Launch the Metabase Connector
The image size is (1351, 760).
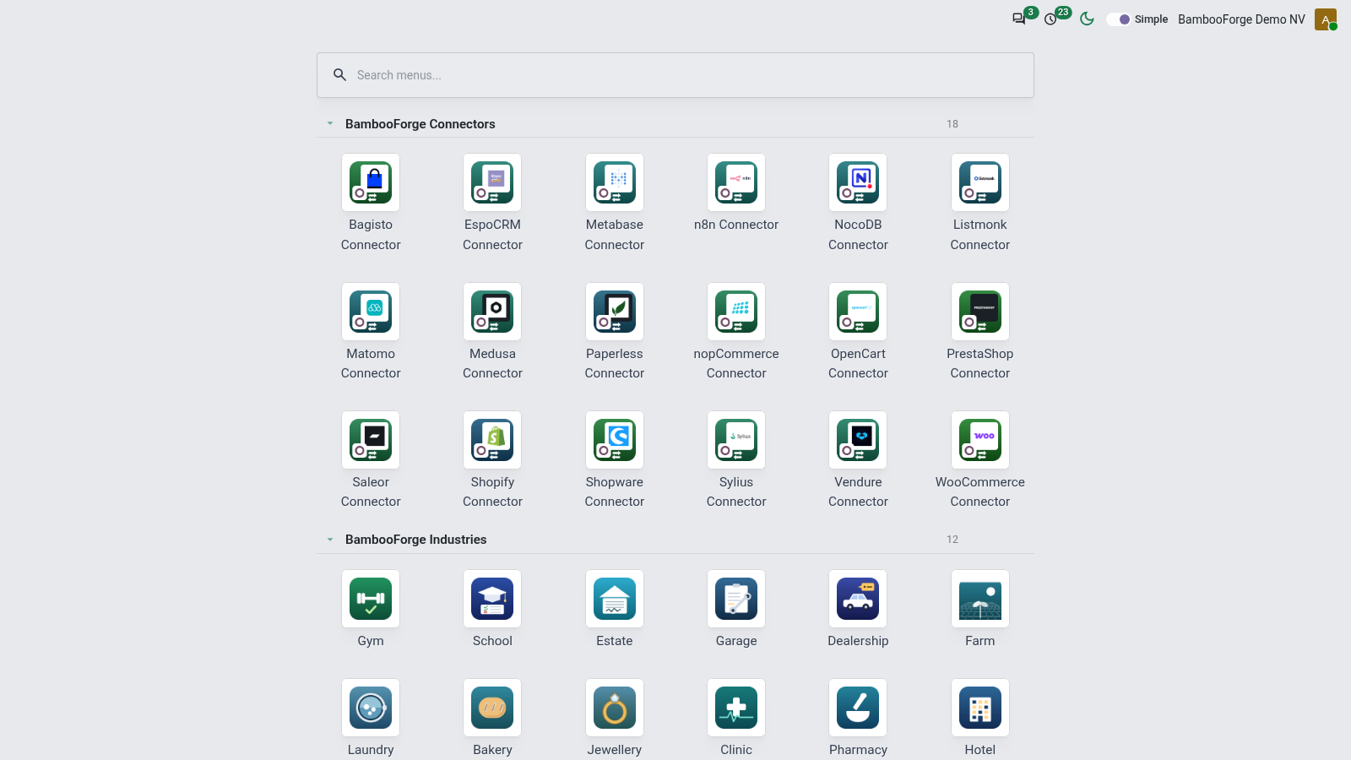615,182
